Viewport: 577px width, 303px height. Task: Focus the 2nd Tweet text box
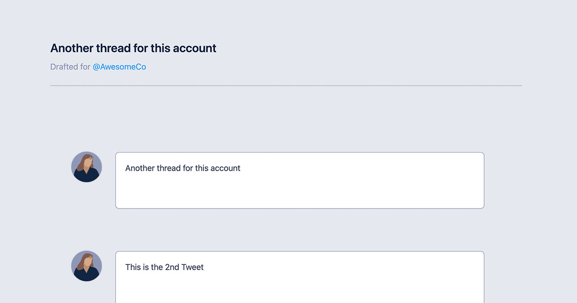coord(300,277)
